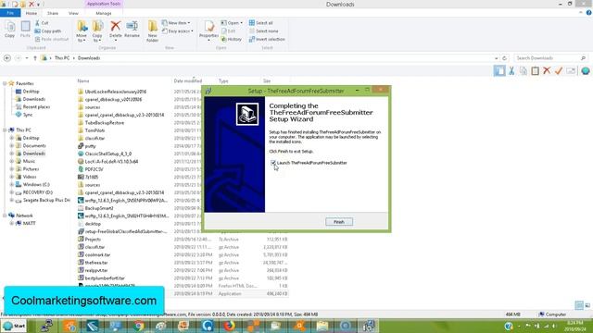Click the Up one level arrow
This screenshot has width=593, height=333.
click(35, 58)
